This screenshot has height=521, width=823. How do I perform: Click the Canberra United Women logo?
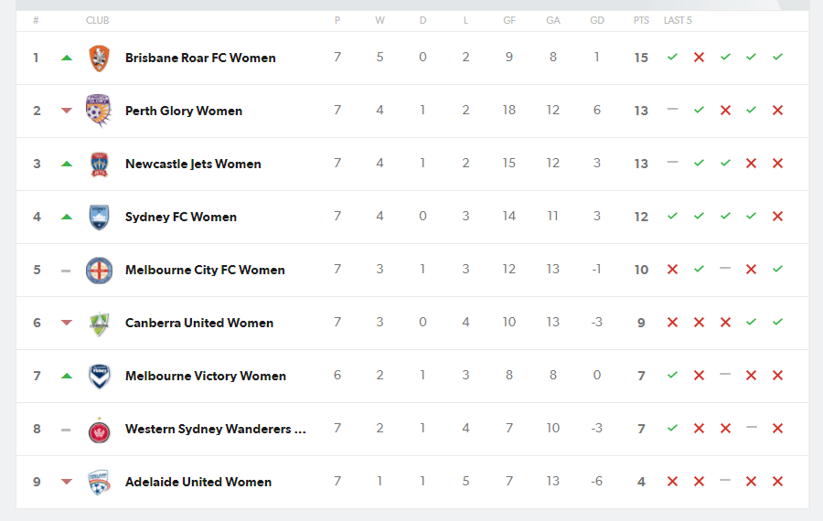point(99,324)
